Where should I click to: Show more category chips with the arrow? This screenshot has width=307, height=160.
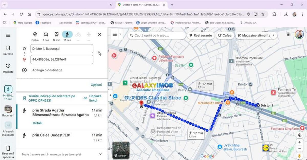273,35
